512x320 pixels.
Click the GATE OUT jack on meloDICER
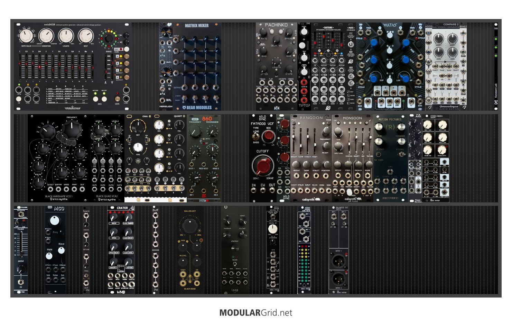click(x=126, y=90)
